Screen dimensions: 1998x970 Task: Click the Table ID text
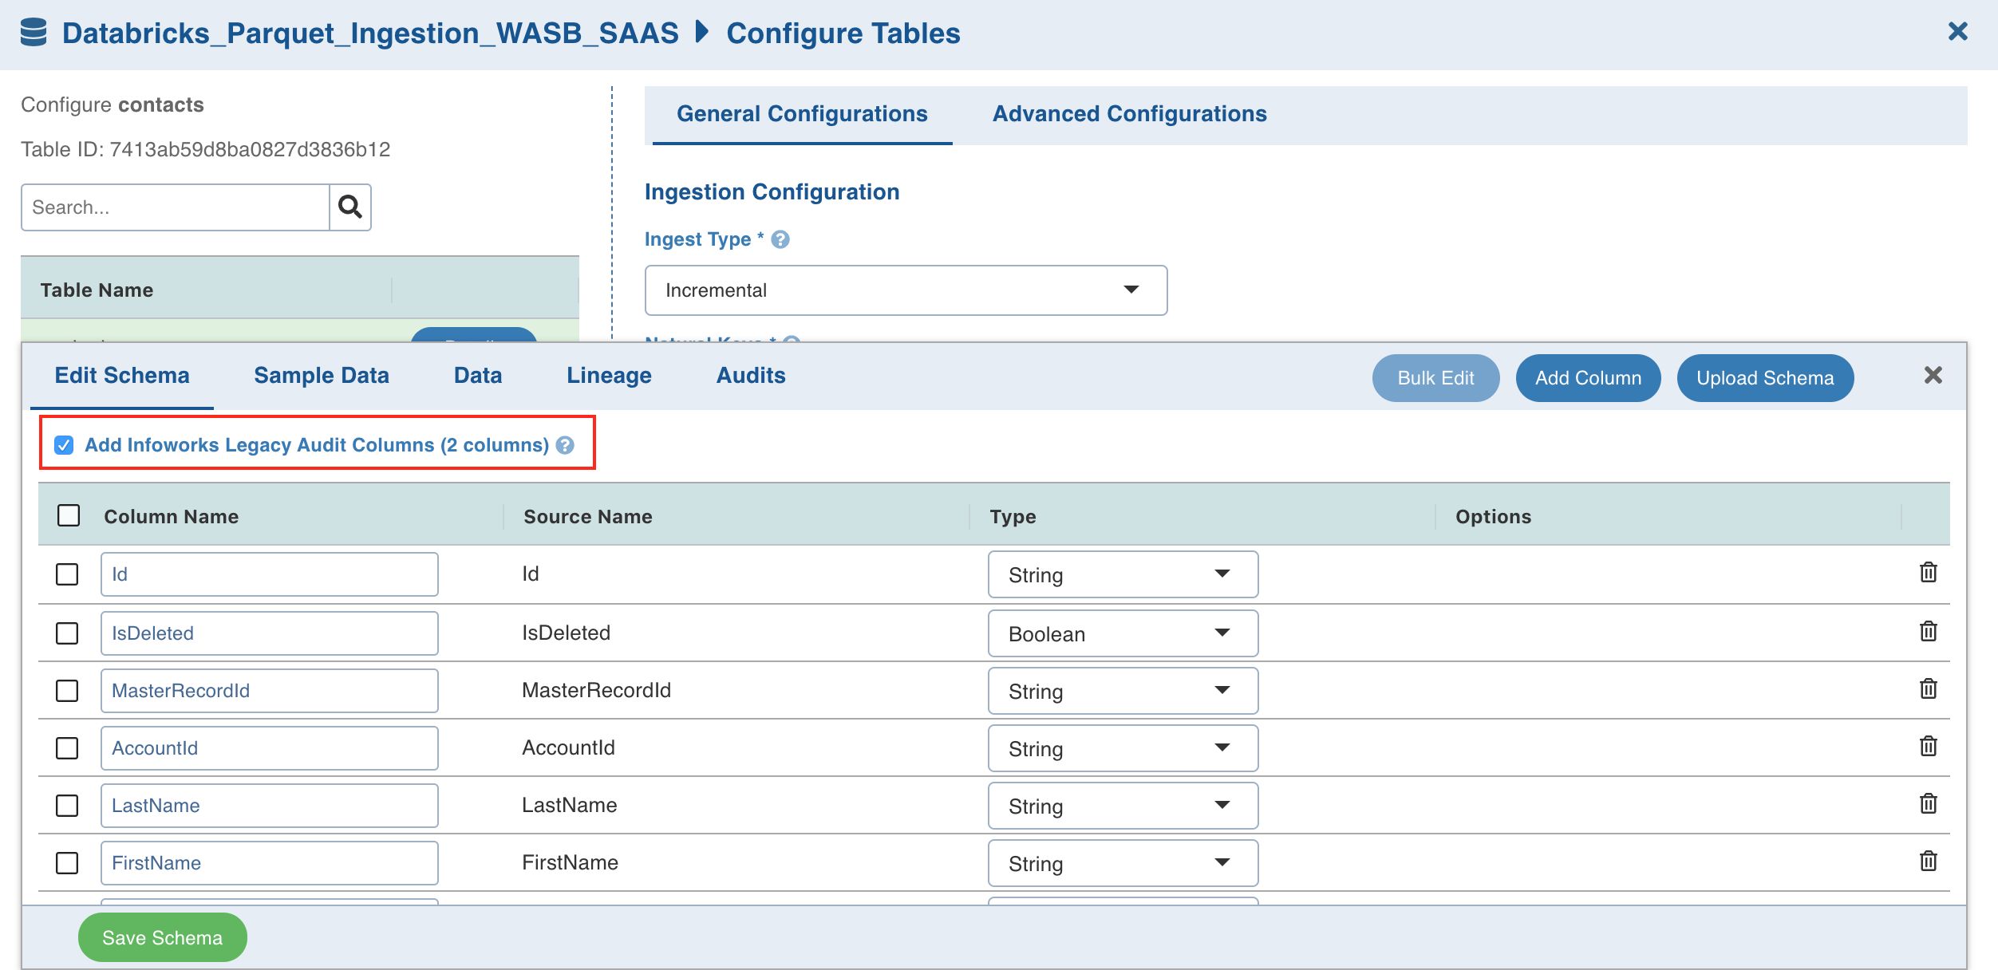coord(205,150)
